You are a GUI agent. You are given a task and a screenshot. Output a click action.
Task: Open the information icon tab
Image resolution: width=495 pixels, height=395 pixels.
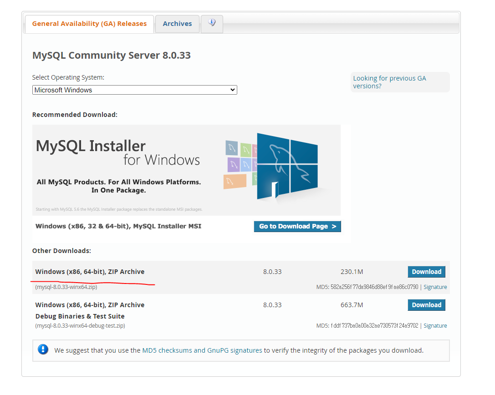(x=212, y=24)
